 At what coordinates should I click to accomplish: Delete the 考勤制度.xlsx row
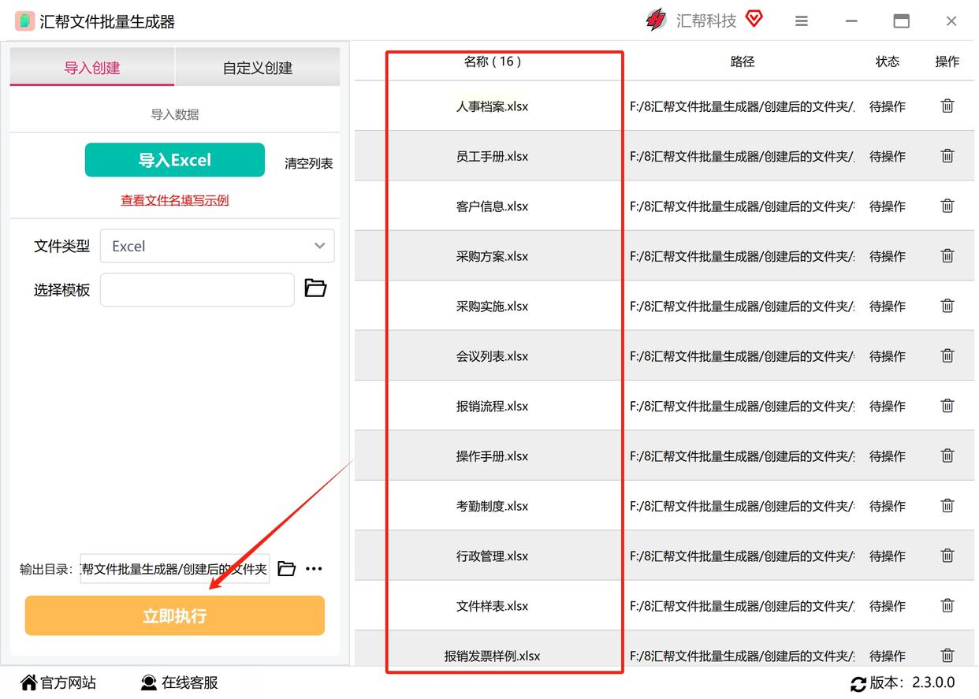(947, 505)
